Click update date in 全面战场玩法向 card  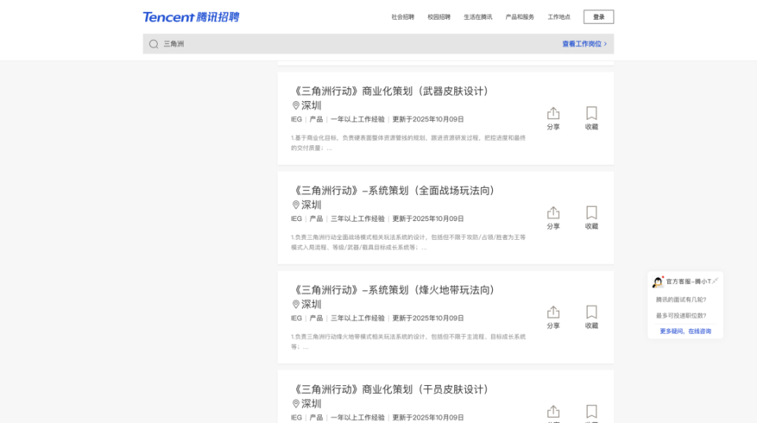pyautogui.click(x=427, y=219)
